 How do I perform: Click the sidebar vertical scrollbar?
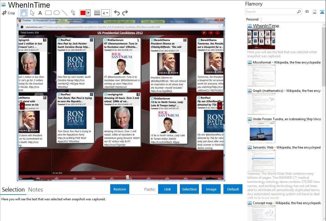click(324, 56)
